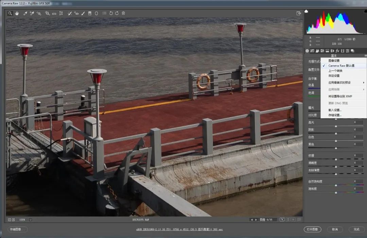Image resolution: width=367 pixels, height=238 pixels.
Task: Click the 打开图像 button
Action: point(312,230)
